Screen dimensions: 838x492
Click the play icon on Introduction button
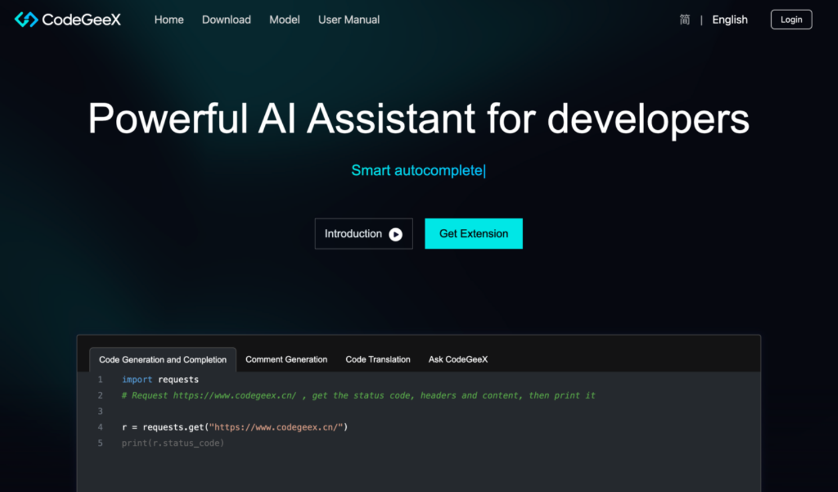pos(396,234)
